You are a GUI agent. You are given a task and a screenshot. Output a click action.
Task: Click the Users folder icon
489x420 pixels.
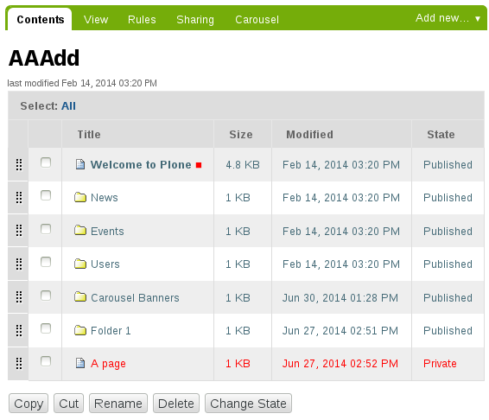pos(80,264)
